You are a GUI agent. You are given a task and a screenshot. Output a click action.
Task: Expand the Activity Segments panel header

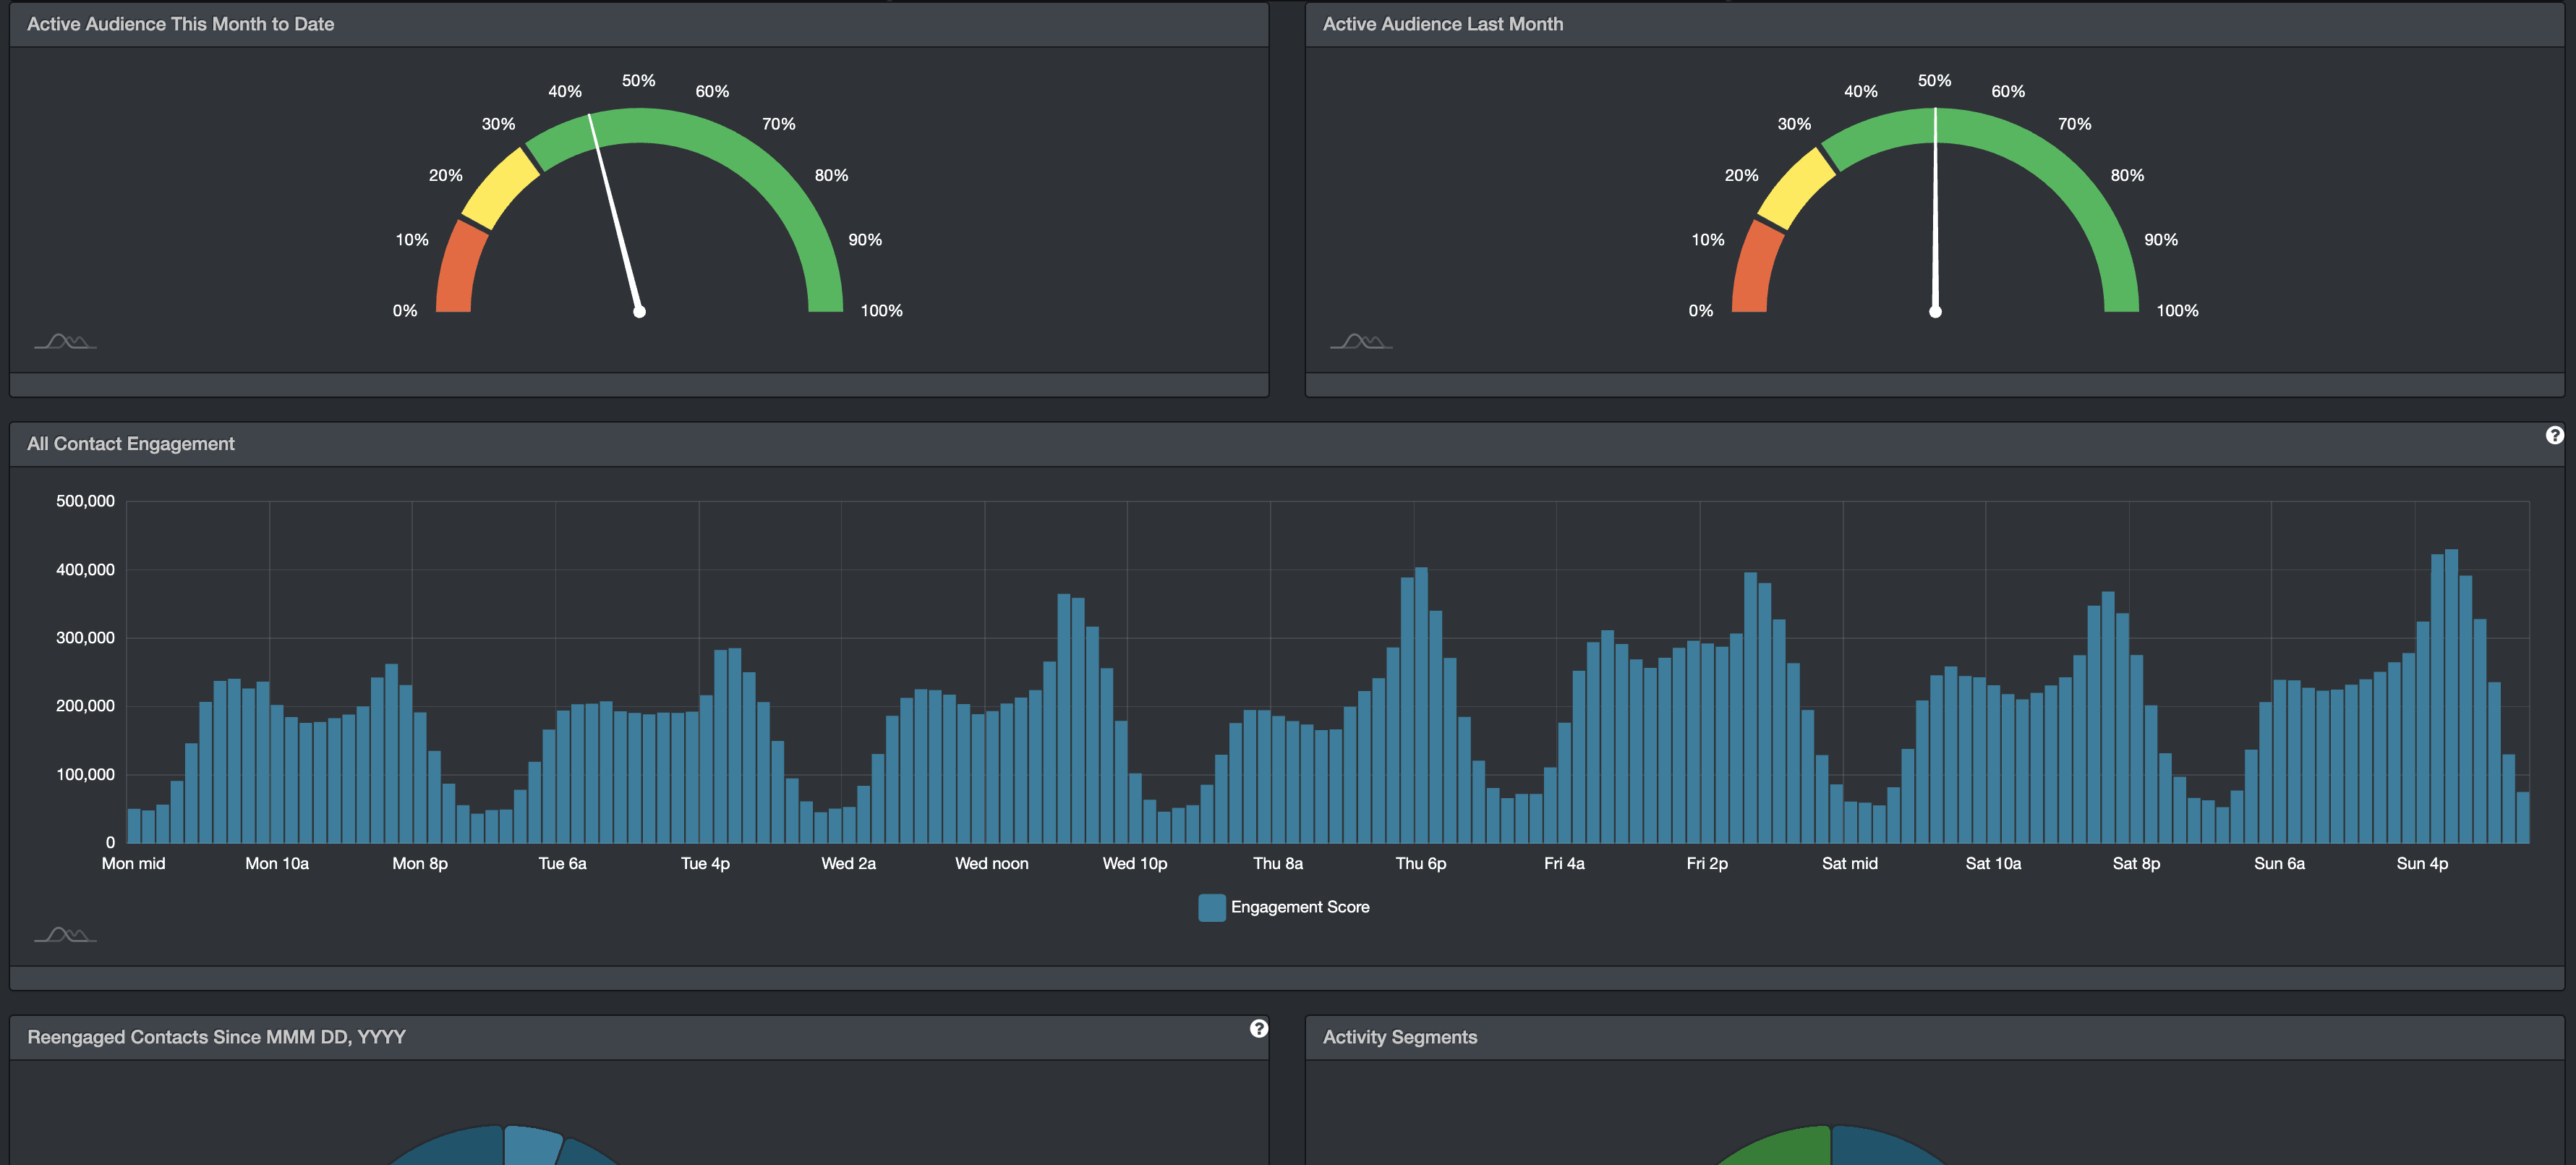1399,1037
